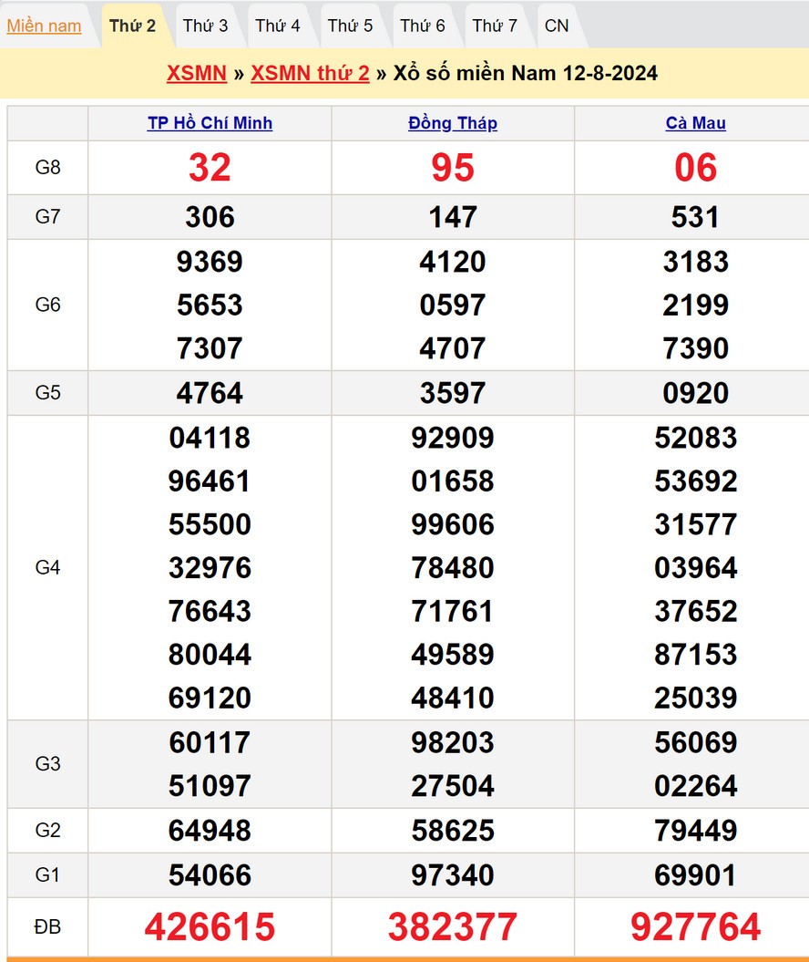Click the ĐB row label
This screenshot has height=962, width=809.
47,927
